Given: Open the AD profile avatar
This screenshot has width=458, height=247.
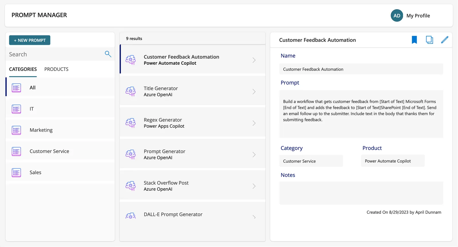Looking at the screenshot, I should (x=397, y=15).
